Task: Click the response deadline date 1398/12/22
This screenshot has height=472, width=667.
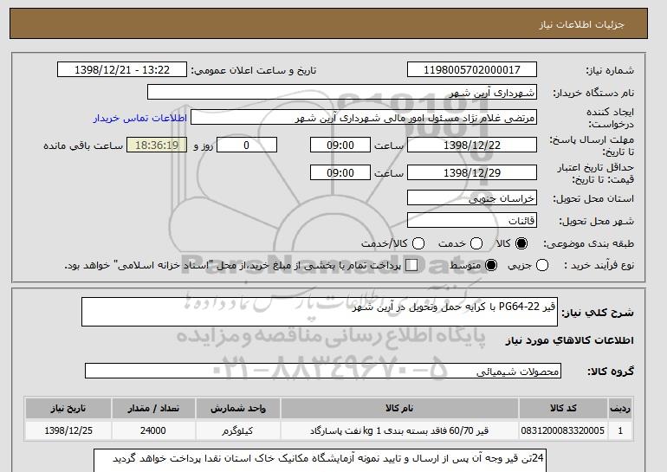Action: coord(472,145)
